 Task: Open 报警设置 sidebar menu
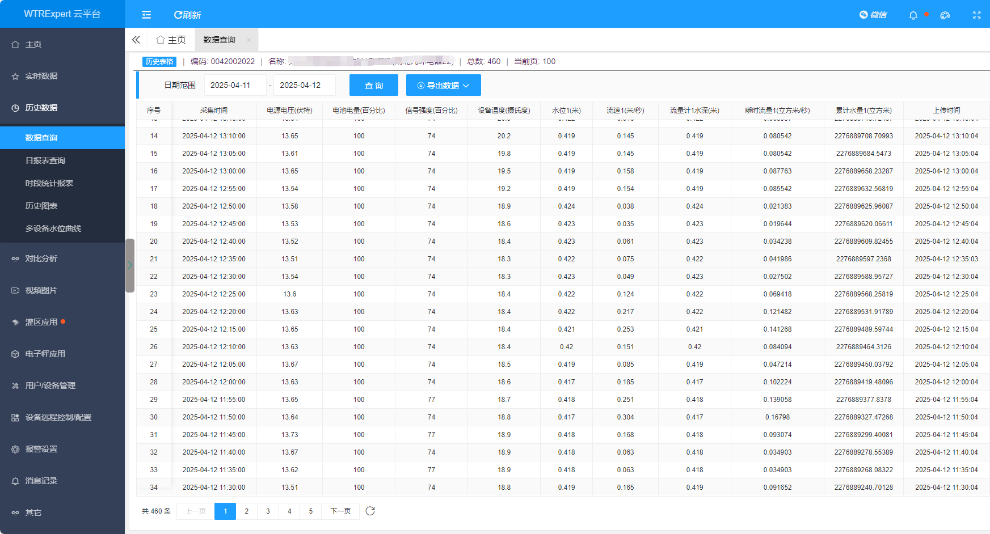[62, 449]
